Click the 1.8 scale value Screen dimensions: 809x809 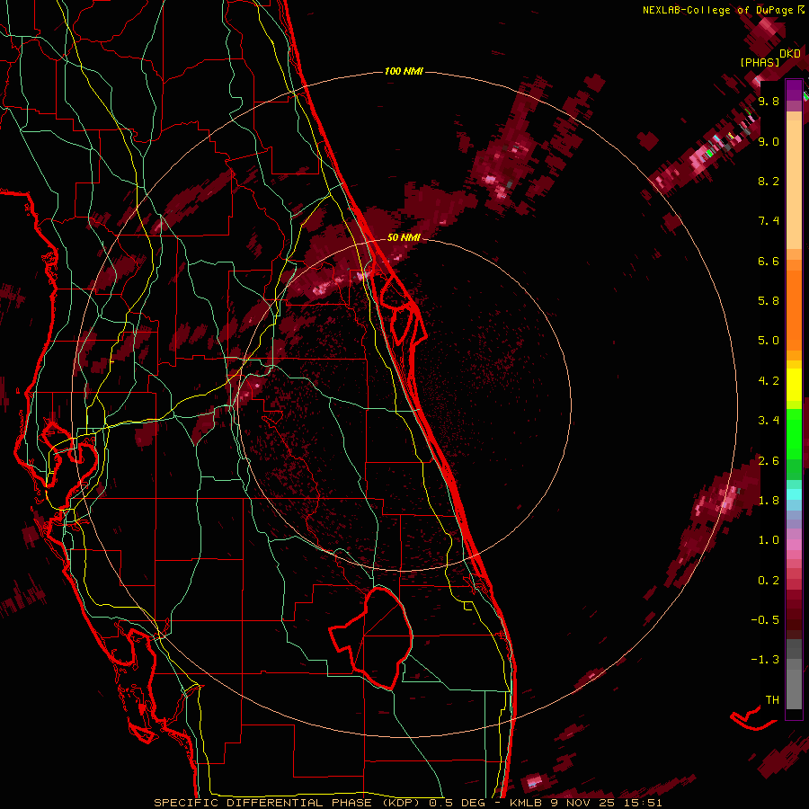[x=769, y=501]
